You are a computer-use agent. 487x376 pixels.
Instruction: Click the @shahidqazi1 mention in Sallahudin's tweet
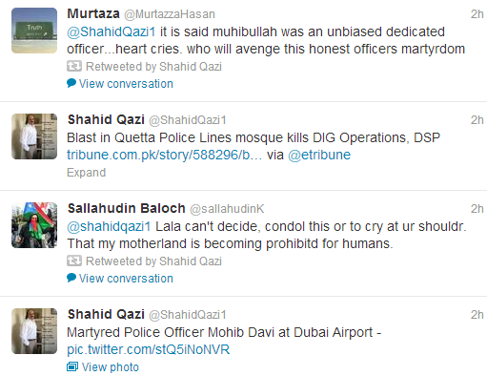pyautogui.click(x=109, y=226)
